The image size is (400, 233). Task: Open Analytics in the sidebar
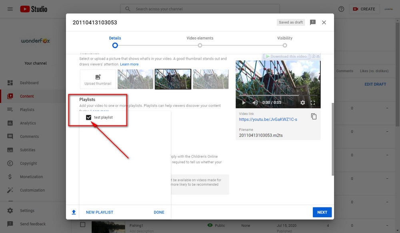tap(28, 123)
